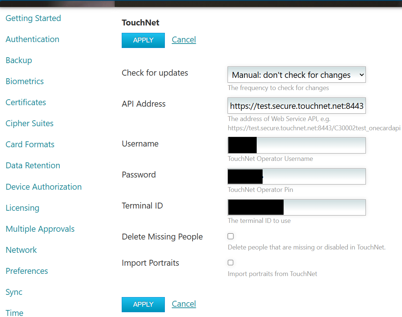Focus the Terminal ID field
Screen dimensions: 402x317
297,207
